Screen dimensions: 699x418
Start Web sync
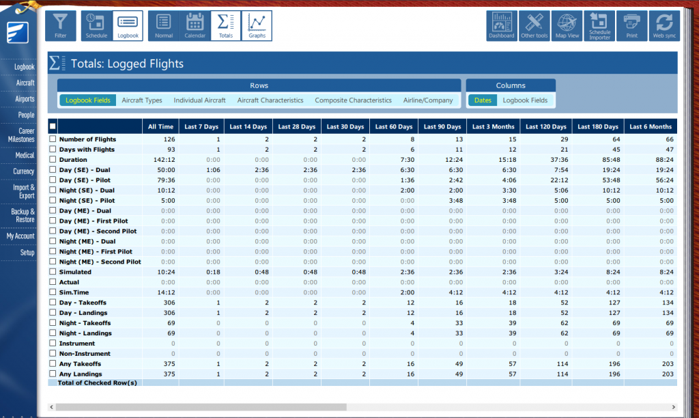pos(664,25)
